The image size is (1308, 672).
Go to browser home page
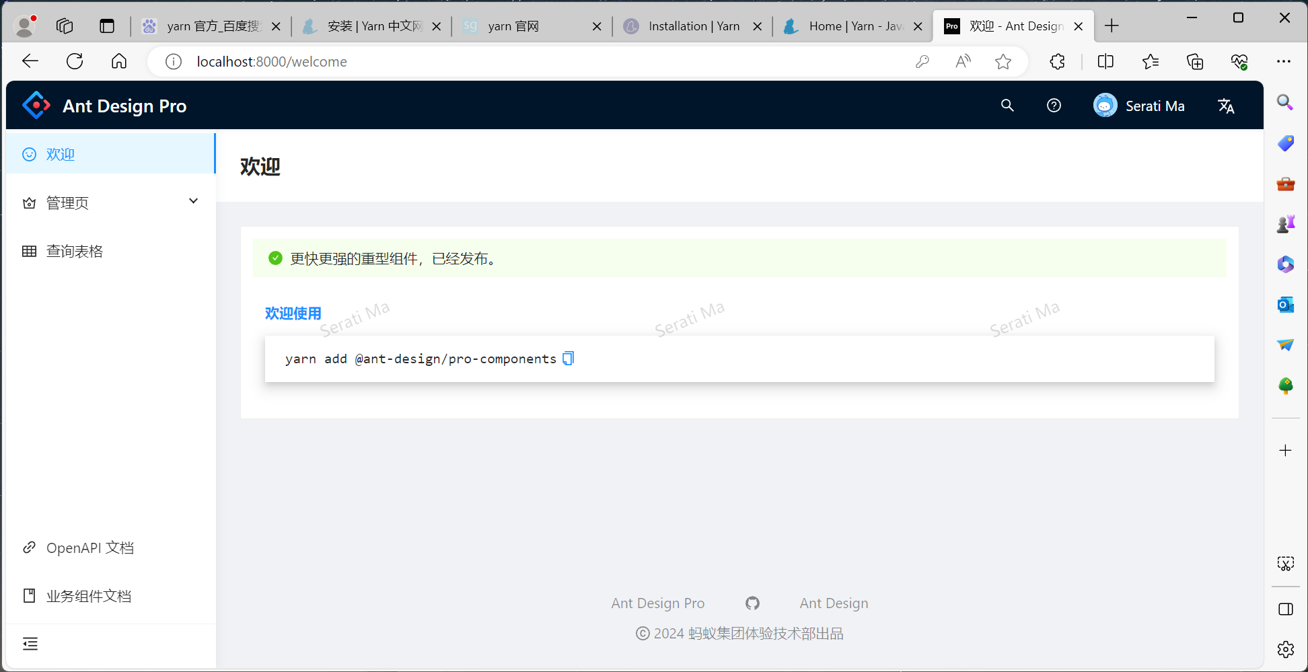pyautogui.click(x=119, y=62)
